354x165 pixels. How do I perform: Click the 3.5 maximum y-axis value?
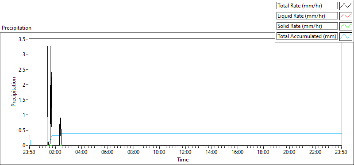coord(23,39)
